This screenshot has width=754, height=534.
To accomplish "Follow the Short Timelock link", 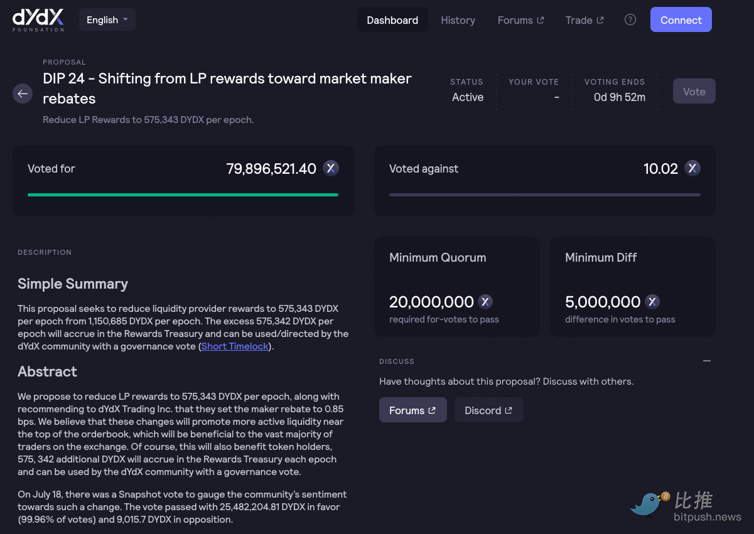I will click(235, 346).
